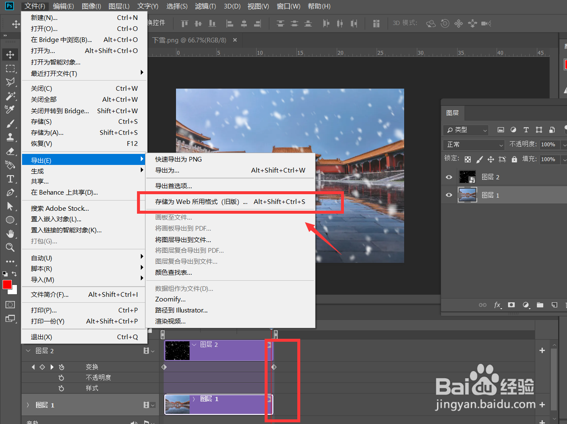The image size is (567, 424).
Task: Select the Move tool
Action: point(10,54)
